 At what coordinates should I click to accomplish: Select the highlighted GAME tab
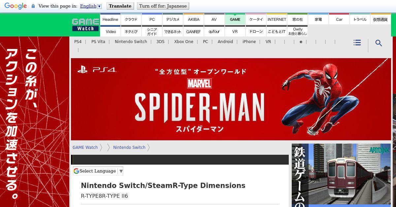pyautogui.click(x=235, y=19)
